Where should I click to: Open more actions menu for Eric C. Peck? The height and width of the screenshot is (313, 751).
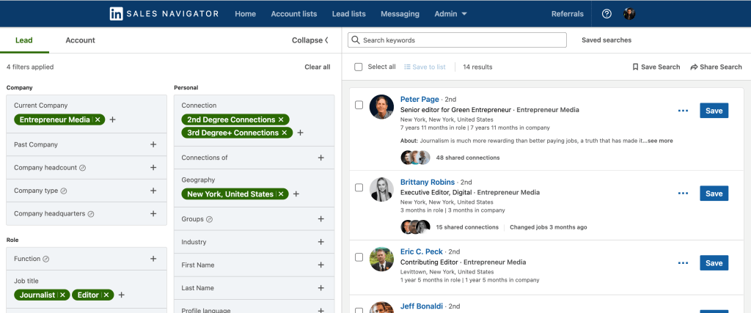click(x=683, y=262)
